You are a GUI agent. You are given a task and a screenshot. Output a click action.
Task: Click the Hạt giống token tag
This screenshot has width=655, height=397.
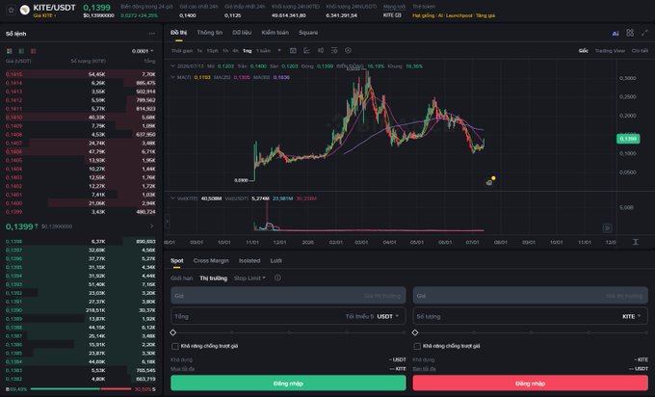[x=424, y=15]
